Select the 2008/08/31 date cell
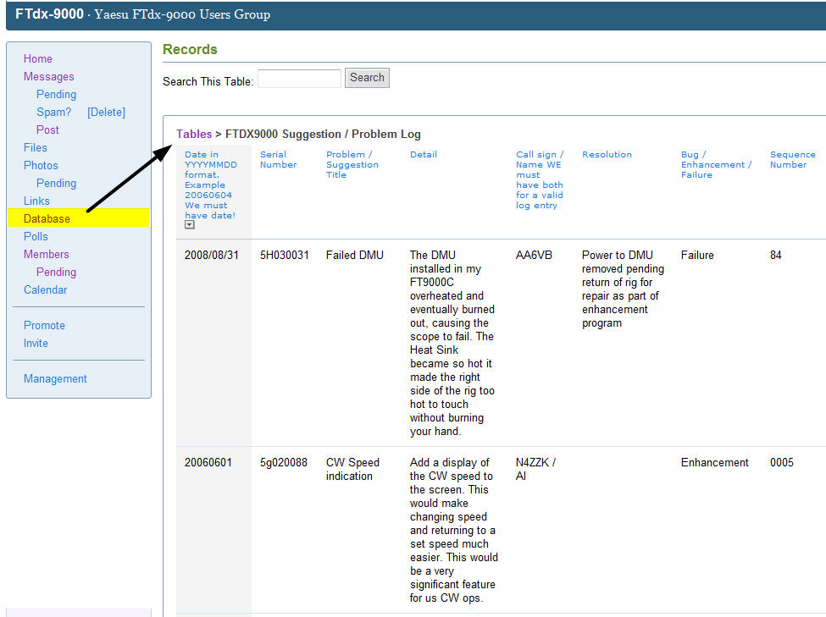 (211, 256)
